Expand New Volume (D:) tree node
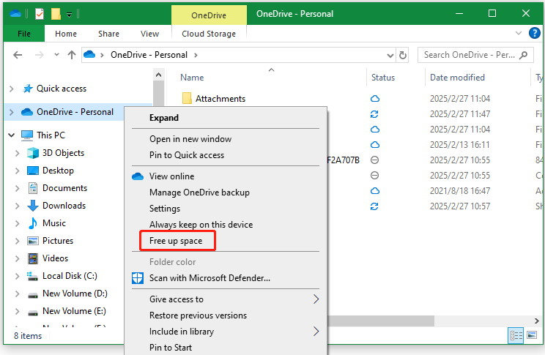This screenshot has height=355, width=545. pyautogui.click(x=17, y=294)
